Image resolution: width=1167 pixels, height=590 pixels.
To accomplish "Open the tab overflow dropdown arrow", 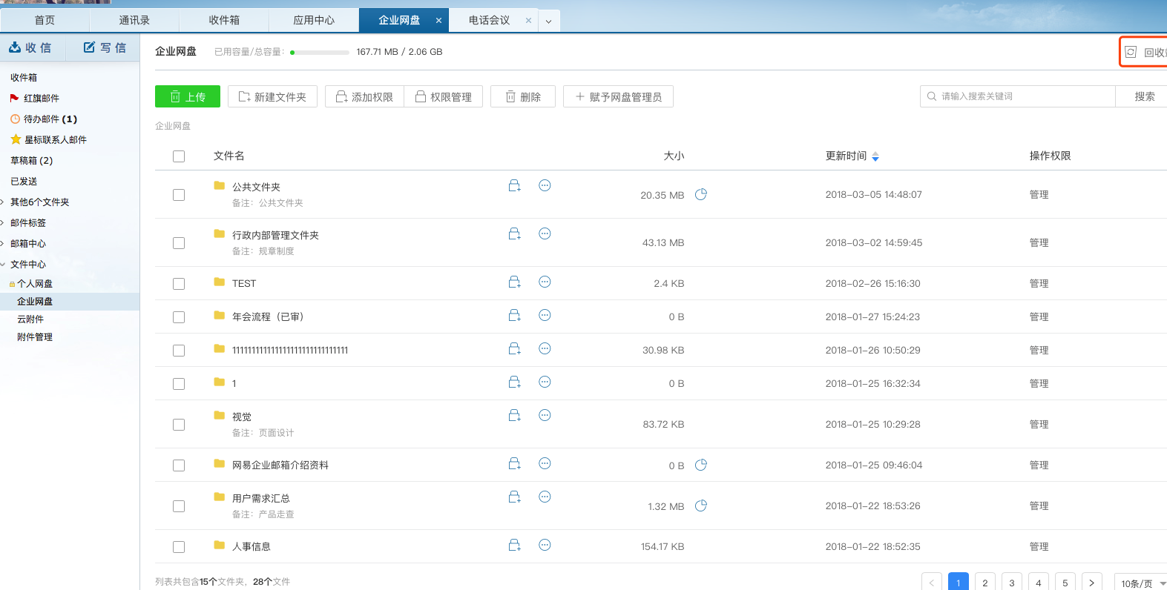I will (548, 21).
